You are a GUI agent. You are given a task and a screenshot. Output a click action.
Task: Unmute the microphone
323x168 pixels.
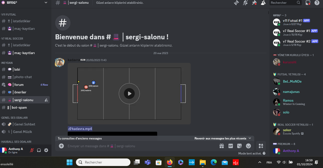[32, 150]
